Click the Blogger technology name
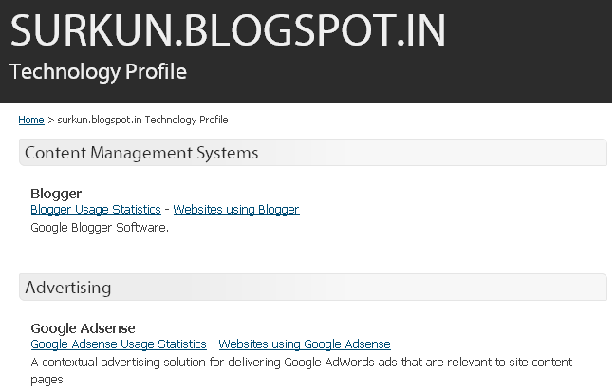The image size is (615, 391). [x=56, y=194]
